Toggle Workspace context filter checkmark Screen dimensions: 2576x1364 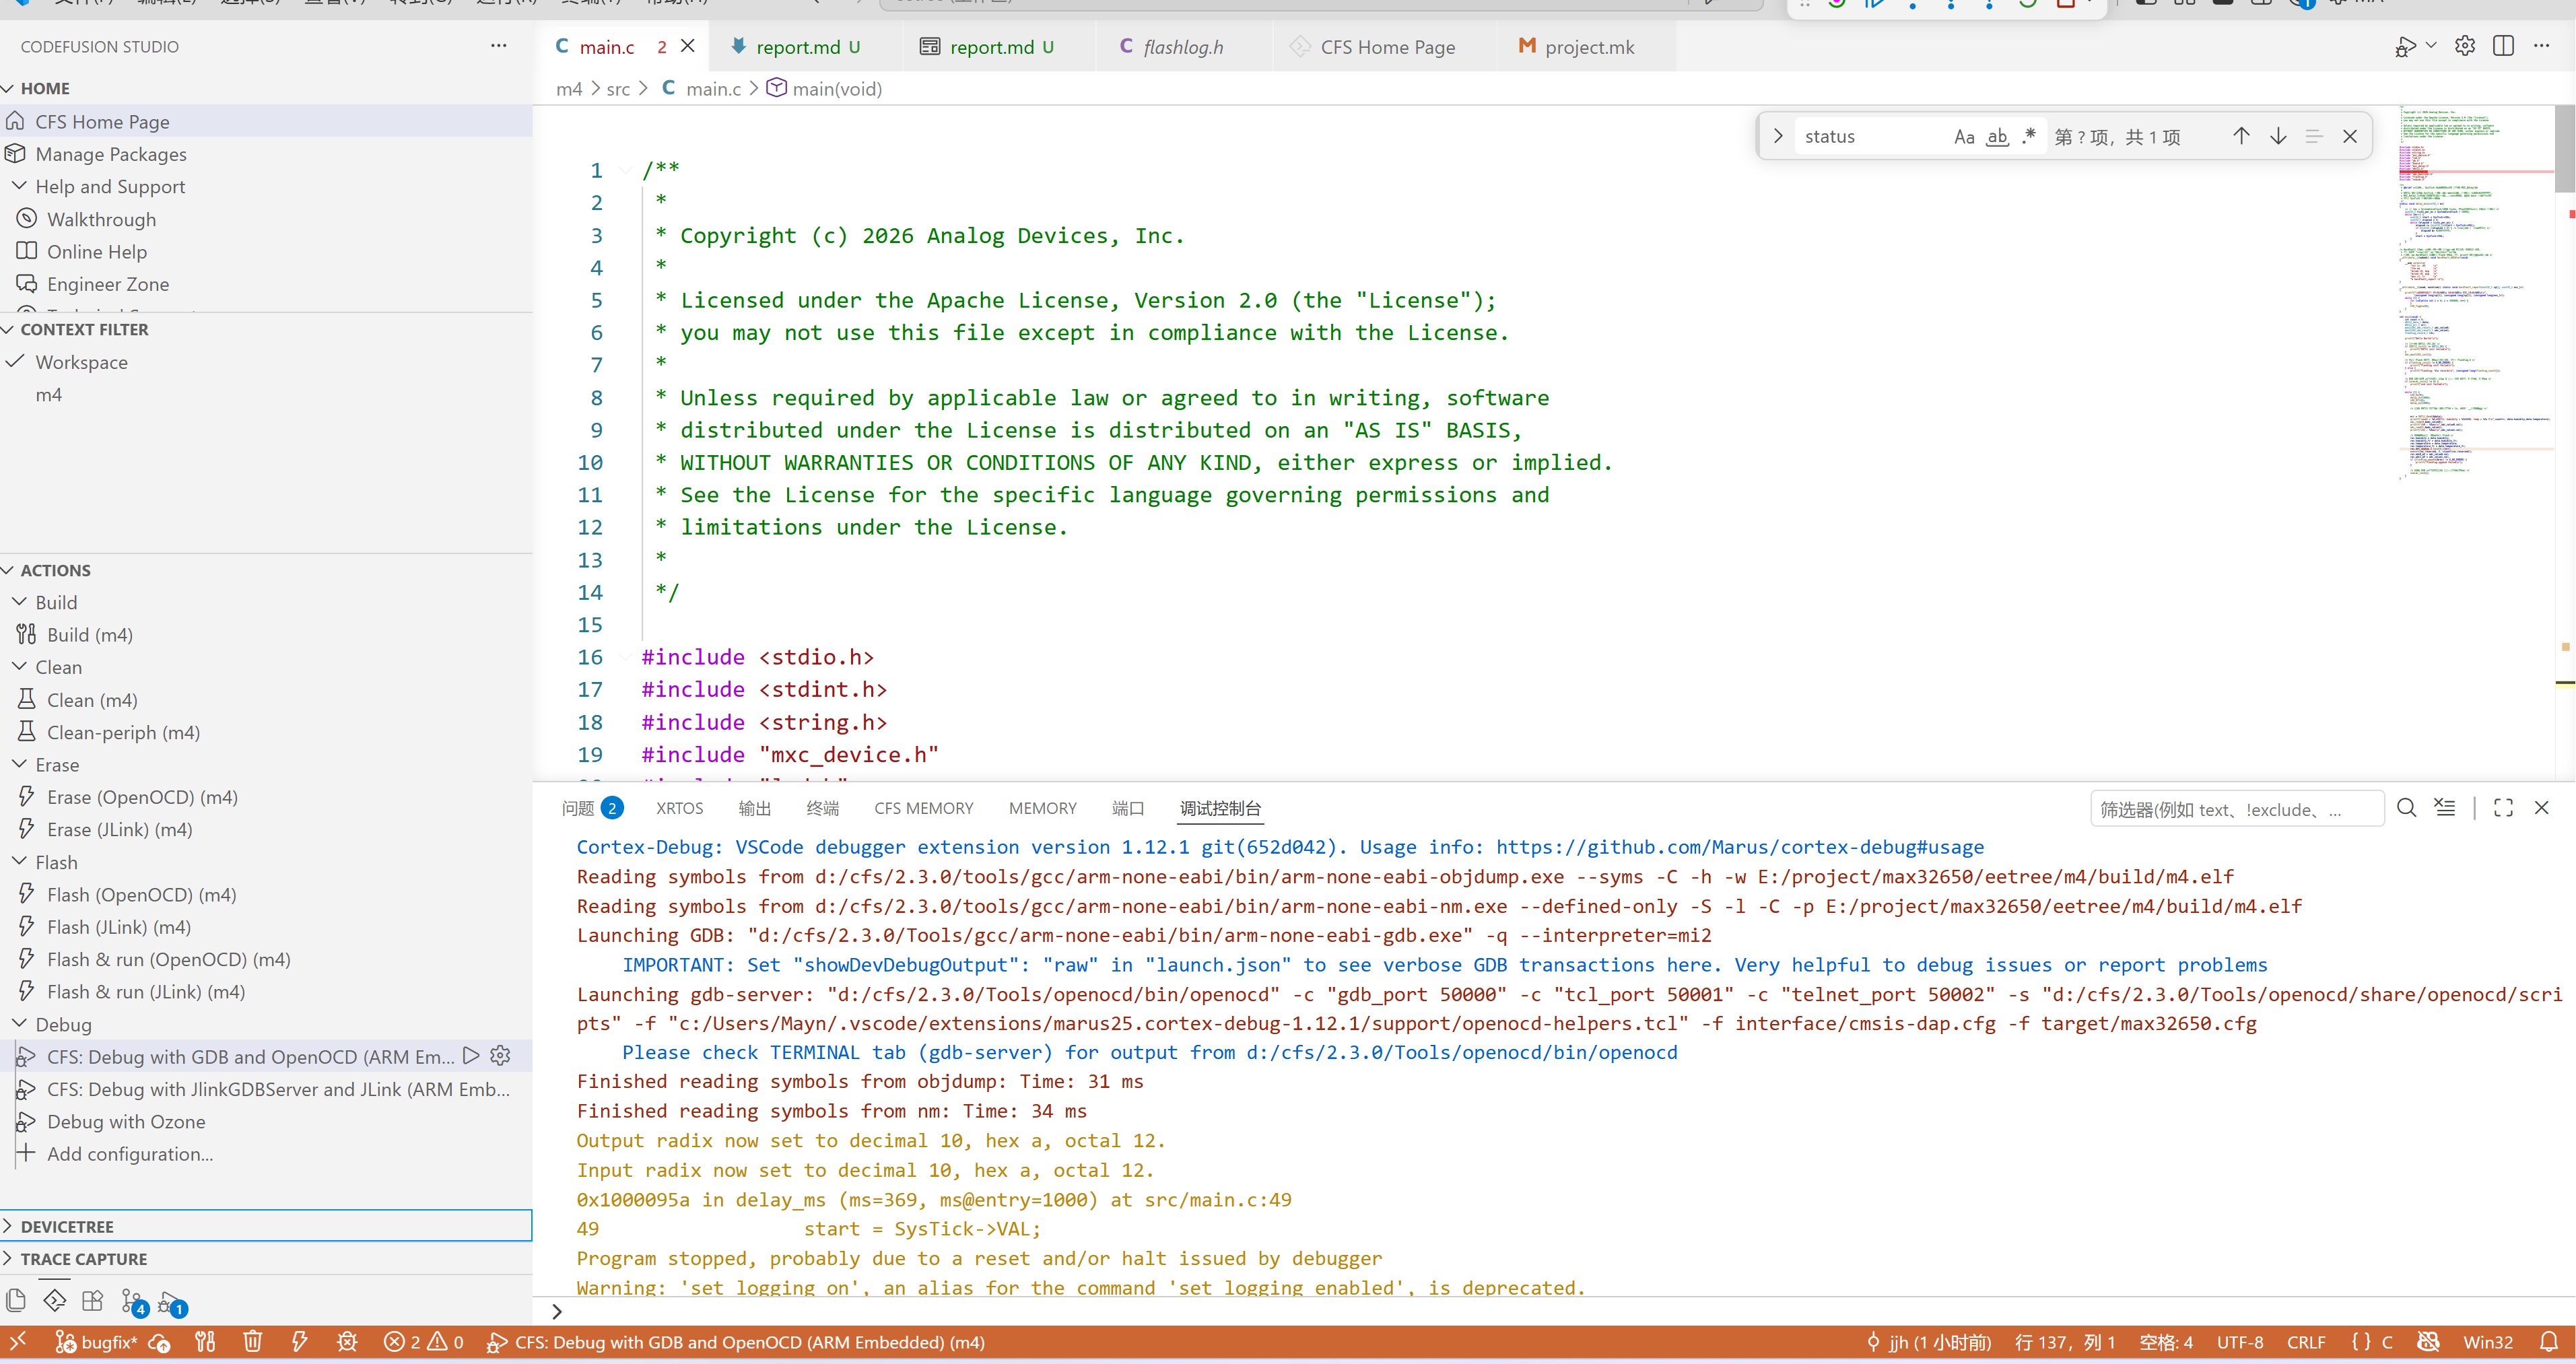point(15,361)
